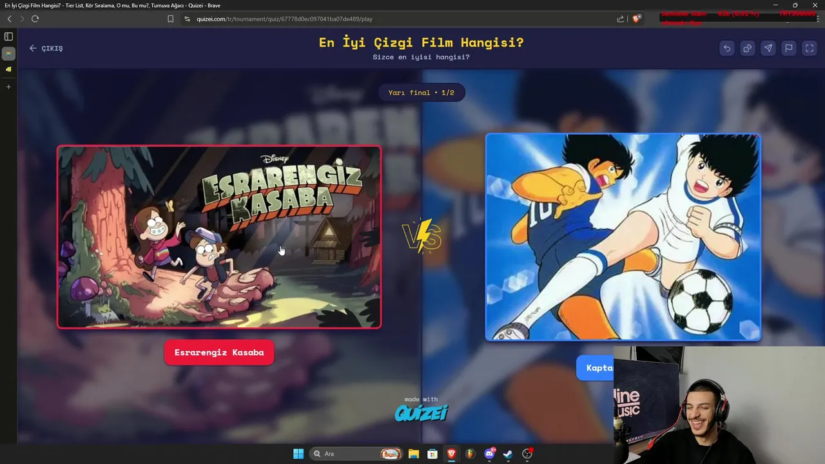Click the quizei.com URL in address bar
The width and height of the screenshot is (825, 464).
click(284, 19)
